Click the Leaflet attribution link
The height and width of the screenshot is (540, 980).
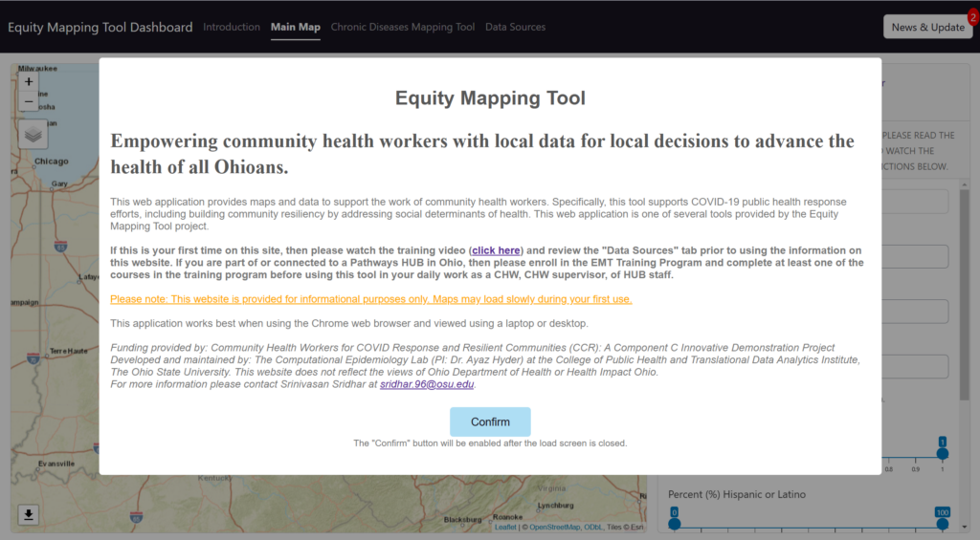coord(504,528)
